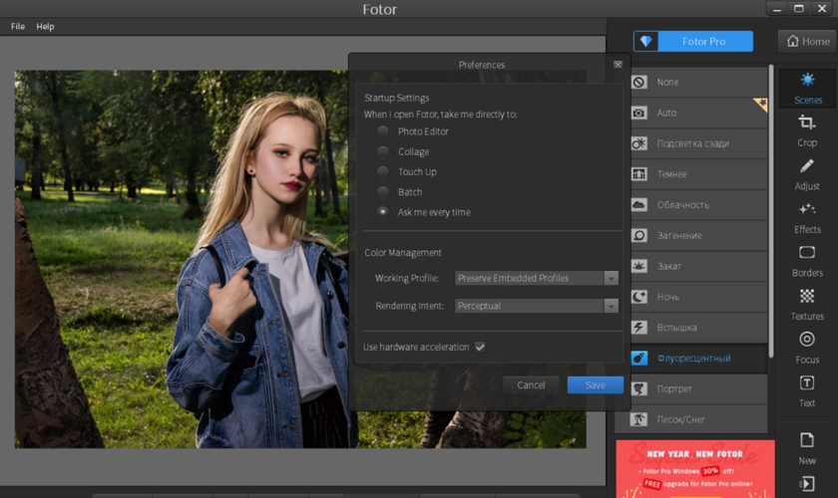This screenshot has width=838, height=498.
Task: Select the Photo Editor radio button
Action: click(x=383, y=131)
